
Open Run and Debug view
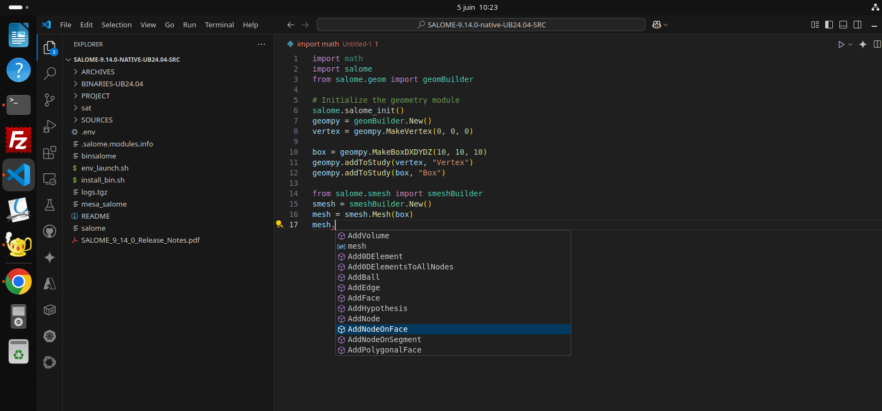[x=50, y=126]
